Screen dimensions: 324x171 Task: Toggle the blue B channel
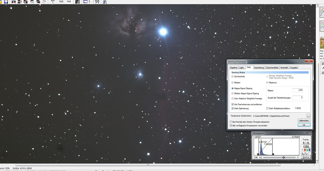tap(309, 150)
